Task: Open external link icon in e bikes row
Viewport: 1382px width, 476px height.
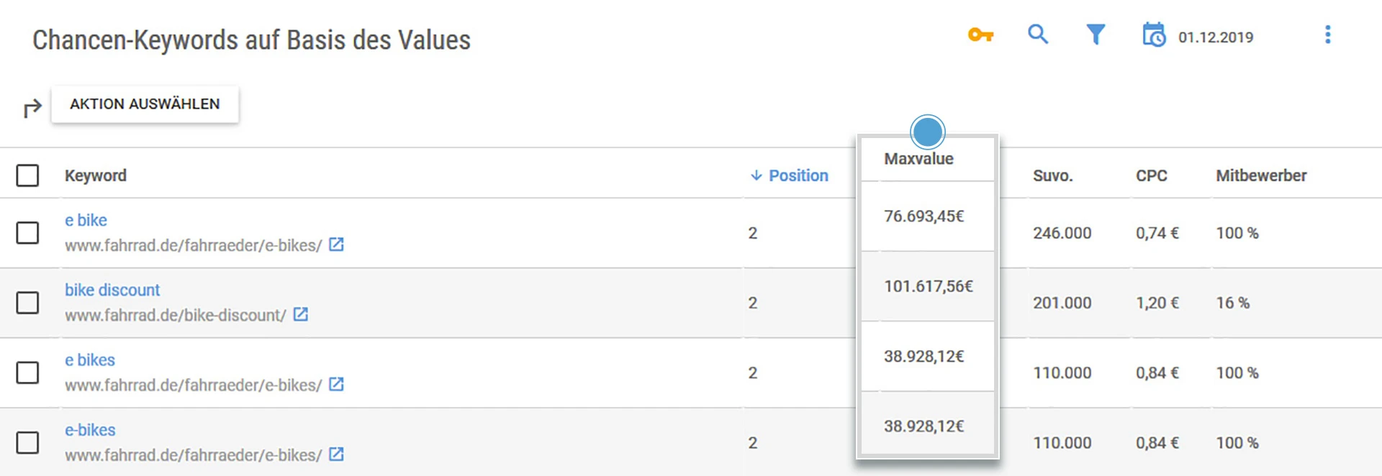Action: [335, 384]
